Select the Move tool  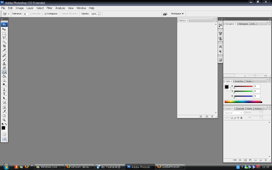click(x=4, y=29)
